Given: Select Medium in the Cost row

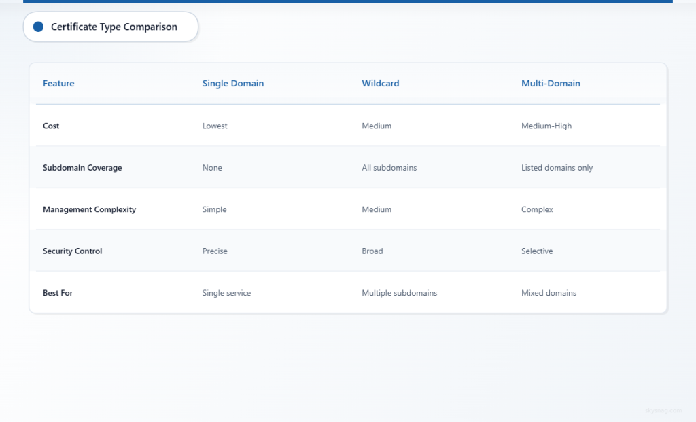Looking at the screenshot, I should pyautogui.click(x=377, y=126).
